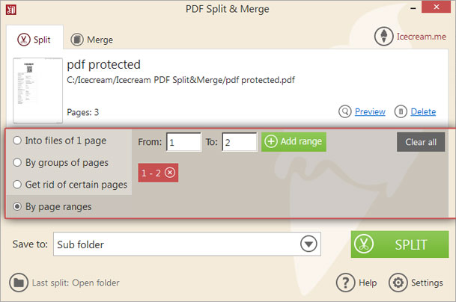Select Into files of 1 page
Viewport: 456px width, 302px height.
[16, 141]
